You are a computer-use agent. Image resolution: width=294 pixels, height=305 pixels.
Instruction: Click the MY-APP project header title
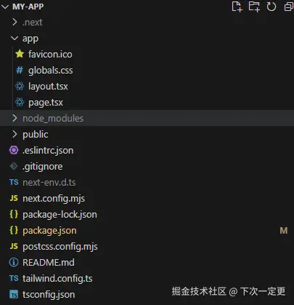(28, 7)
